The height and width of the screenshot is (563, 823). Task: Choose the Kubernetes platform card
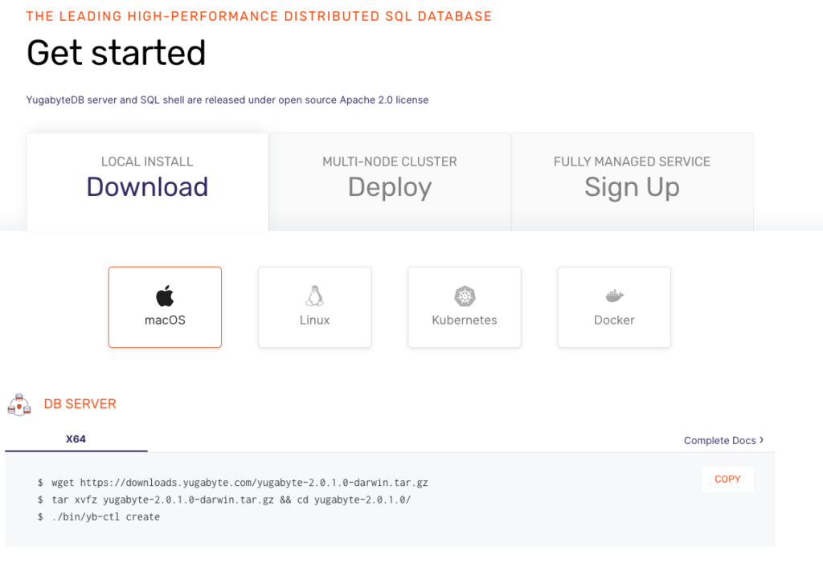click(465, 307)
